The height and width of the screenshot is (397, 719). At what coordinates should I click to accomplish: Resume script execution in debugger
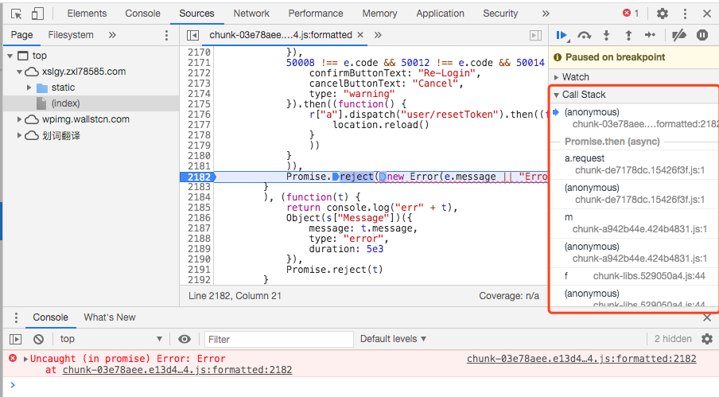tap(562, 35)
